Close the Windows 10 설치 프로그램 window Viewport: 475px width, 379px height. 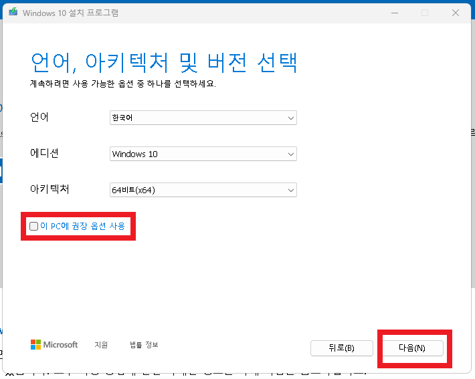[x=456, y=13]
